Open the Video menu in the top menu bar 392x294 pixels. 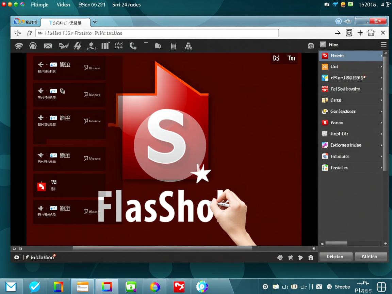pos(63,4)
